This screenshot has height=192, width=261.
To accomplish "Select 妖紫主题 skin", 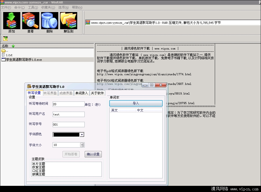I will click(39, 167).
